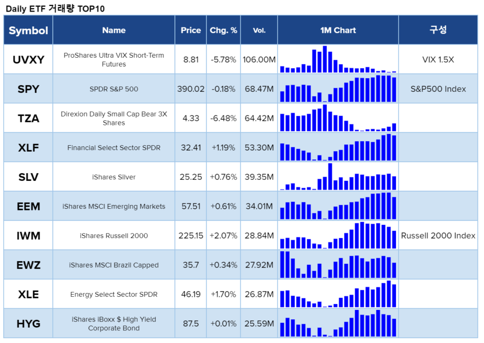The image size is (484, 343).
Task: Click the -6.48% change value
Action: pyautogui.click(x=223, y=118)
